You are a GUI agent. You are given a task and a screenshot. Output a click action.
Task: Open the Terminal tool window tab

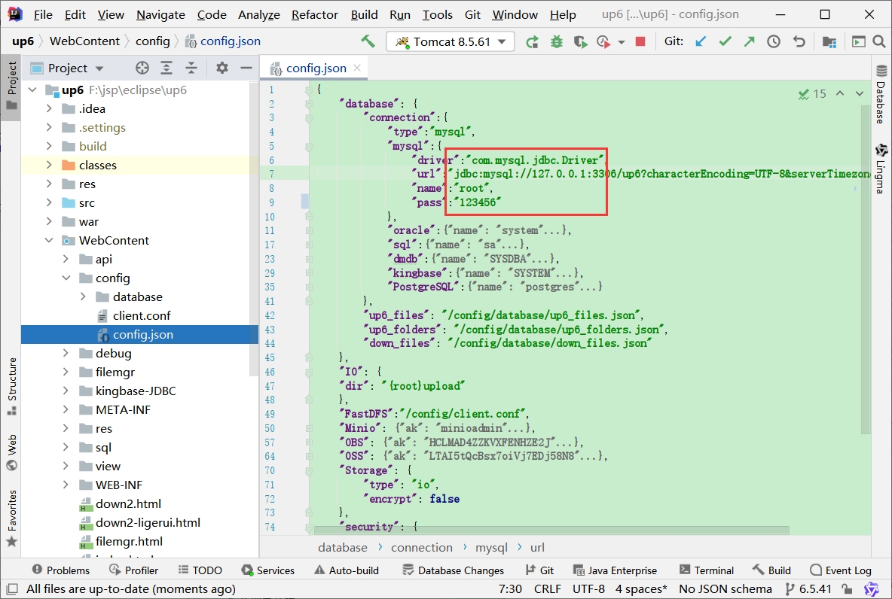click(706, 570)
